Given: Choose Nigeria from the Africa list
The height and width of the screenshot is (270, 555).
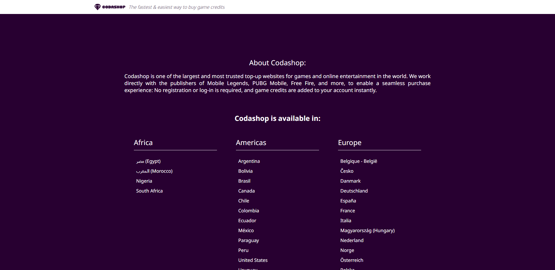Looking at the screenshot, I should [x=144, y=181].
